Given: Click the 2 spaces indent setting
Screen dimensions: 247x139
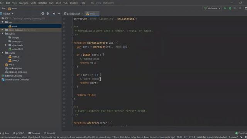Looking at the screenshot, I should tap(233, 137).
